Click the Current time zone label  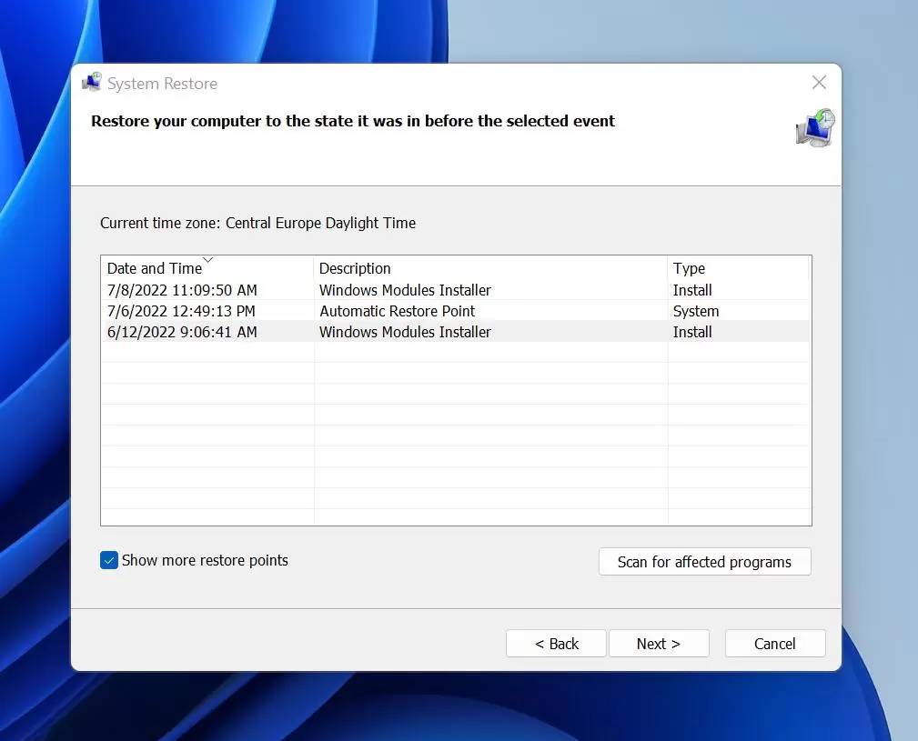tap(257, 223)
